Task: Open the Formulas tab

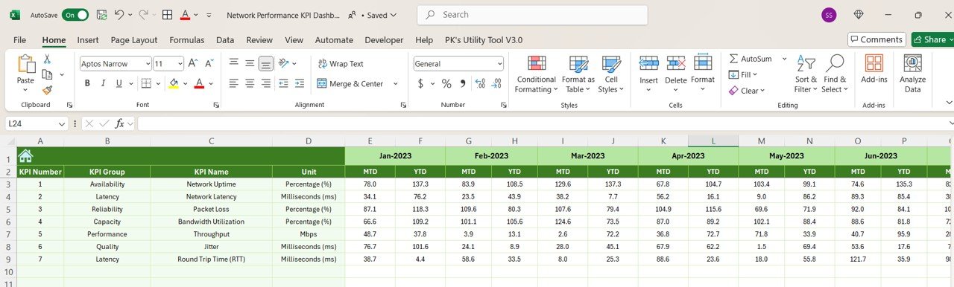Action: coord(186,40)
